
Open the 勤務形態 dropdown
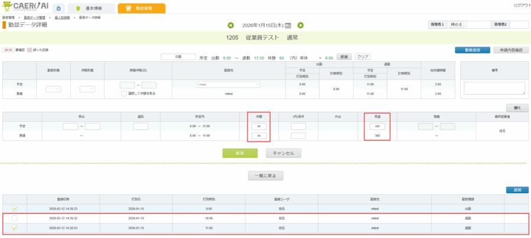(53, 88)
